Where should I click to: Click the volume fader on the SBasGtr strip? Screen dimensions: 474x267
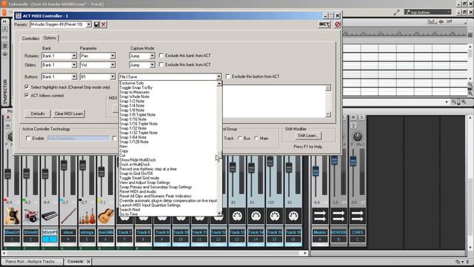point(8,174)
